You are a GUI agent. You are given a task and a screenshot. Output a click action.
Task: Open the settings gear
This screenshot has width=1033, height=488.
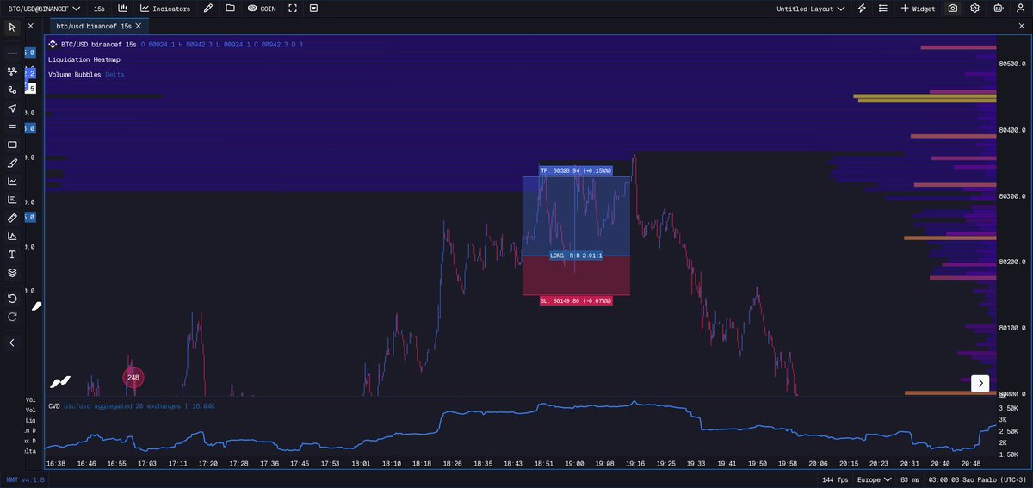click(974, 9)
